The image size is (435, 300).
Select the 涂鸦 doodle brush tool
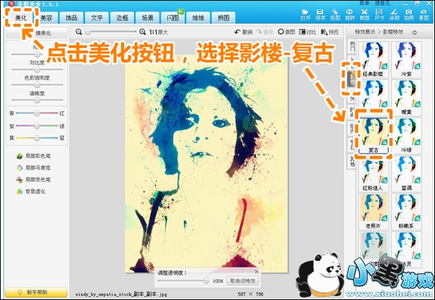[x=394, y=14]
